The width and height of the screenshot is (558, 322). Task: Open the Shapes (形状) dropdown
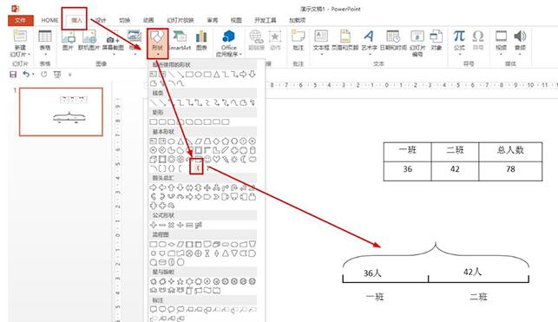pos(157,43)
